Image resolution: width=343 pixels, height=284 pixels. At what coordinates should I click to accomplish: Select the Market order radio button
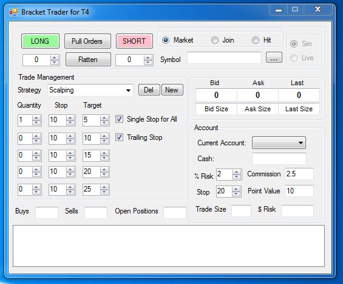click(x=166, y=40)
